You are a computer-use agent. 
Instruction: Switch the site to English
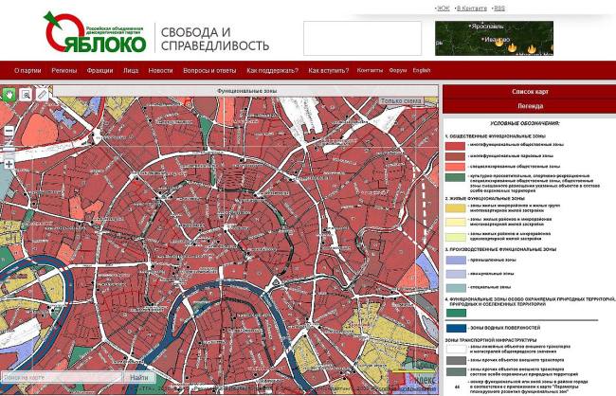tap(422, 70)
